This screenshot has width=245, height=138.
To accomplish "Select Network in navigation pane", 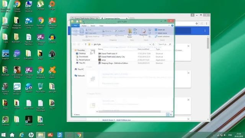I will pos(80,76).
